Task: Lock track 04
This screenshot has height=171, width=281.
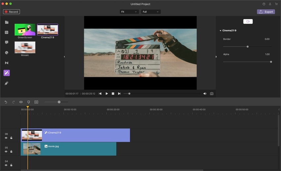Action: pyautogui.click(x=11, y=165)
